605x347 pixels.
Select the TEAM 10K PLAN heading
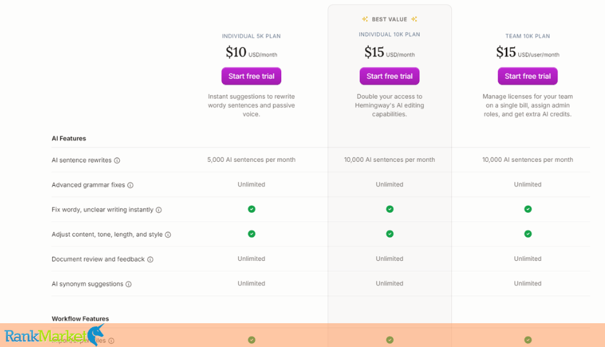pos(528,36)
